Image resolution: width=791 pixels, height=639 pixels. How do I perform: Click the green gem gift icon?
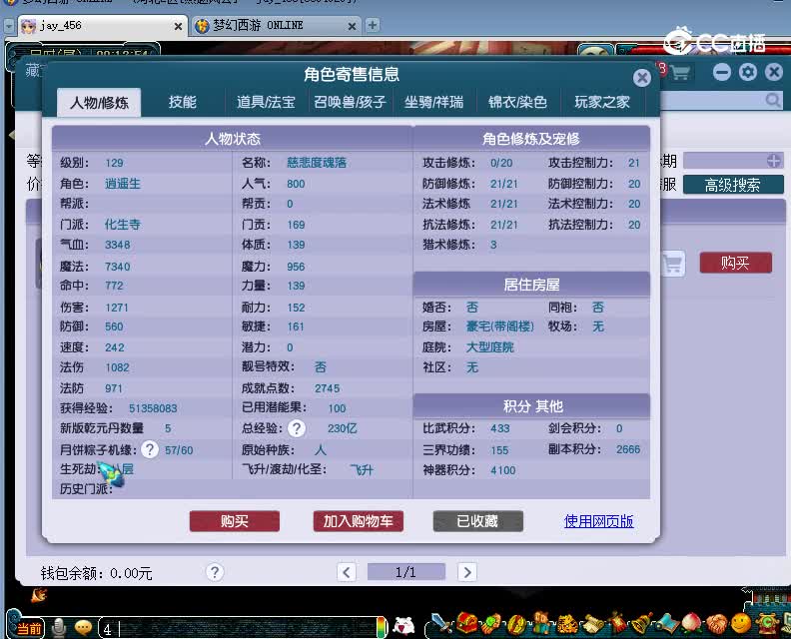(x=491, y=623)
